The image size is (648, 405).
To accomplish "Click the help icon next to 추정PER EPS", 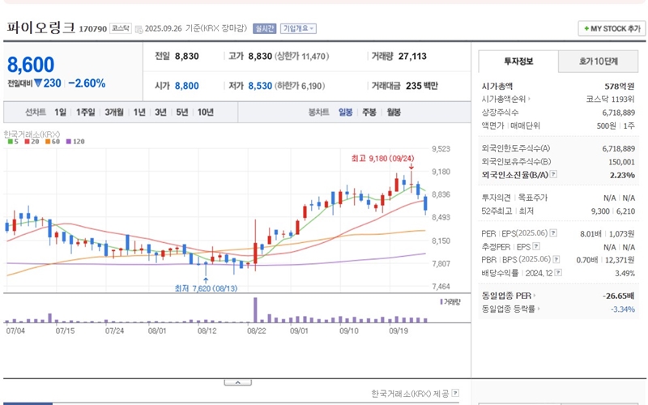I will (536, 246).
